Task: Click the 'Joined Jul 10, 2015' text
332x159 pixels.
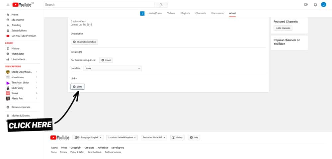Action: (x=82, y=25)
